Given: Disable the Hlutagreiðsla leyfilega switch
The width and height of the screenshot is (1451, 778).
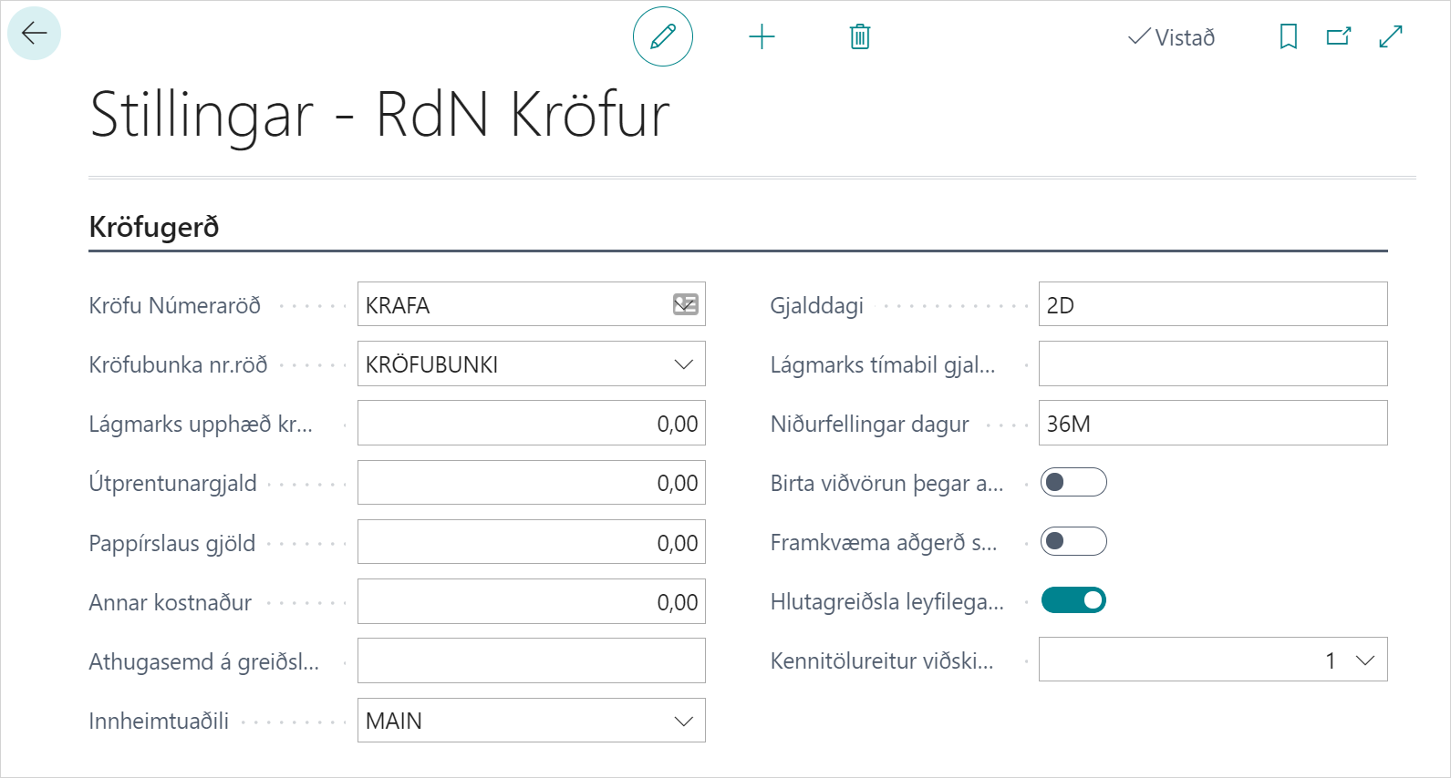Looking at the screenshot, I should [x=1073, y=600].
